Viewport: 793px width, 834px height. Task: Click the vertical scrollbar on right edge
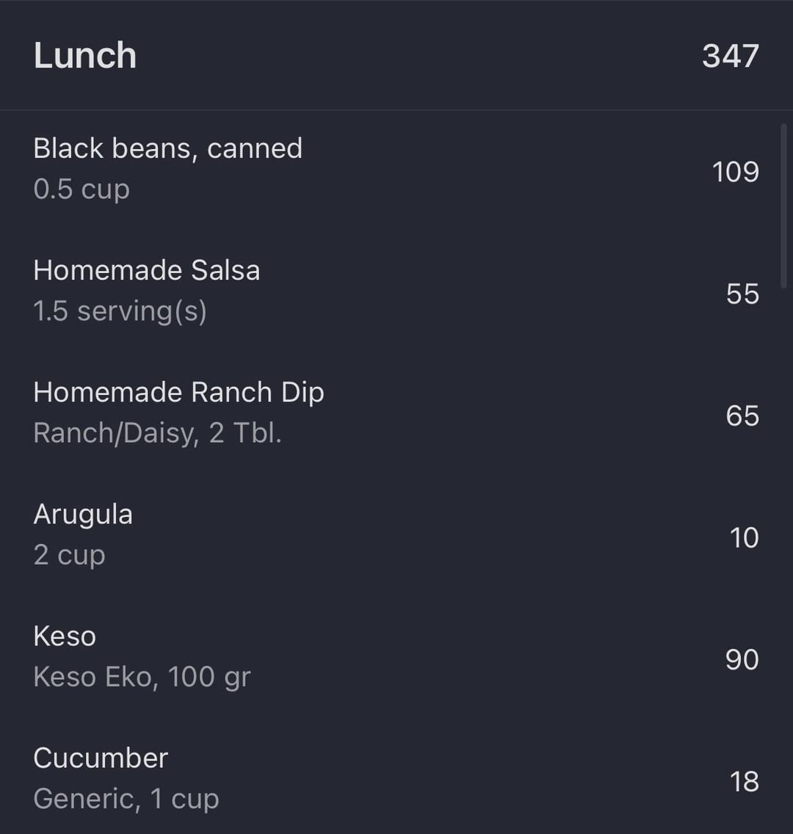coord(783,206)
